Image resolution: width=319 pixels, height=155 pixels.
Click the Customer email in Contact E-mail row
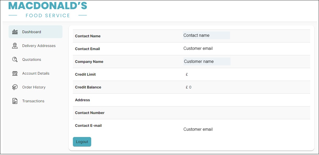(x=198, y=129)
